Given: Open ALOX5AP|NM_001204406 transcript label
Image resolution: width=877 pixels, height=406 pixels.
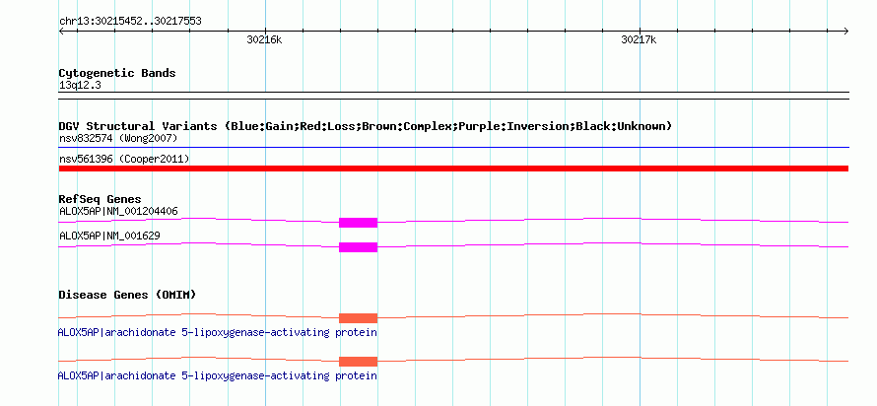Looking at the screenshot, I should point(118,212).
